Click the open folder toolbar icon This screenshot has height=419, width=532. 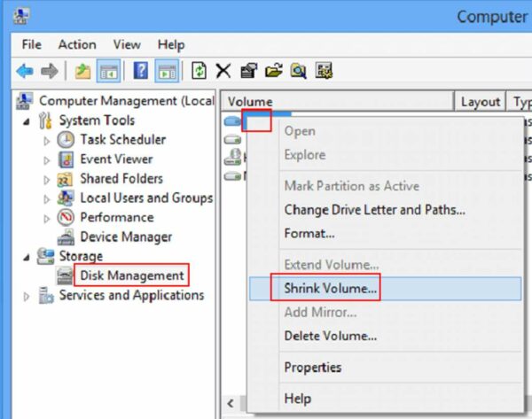click(274, 71)
